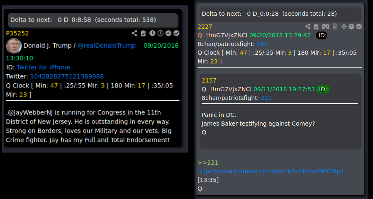Click the green ID badge on post 2157
This screenshot has height=199, width=373.
(323, 90)
